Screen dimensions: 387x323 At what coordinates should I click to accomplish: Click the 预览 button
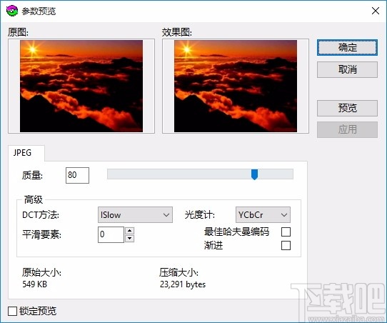point(347,108)
